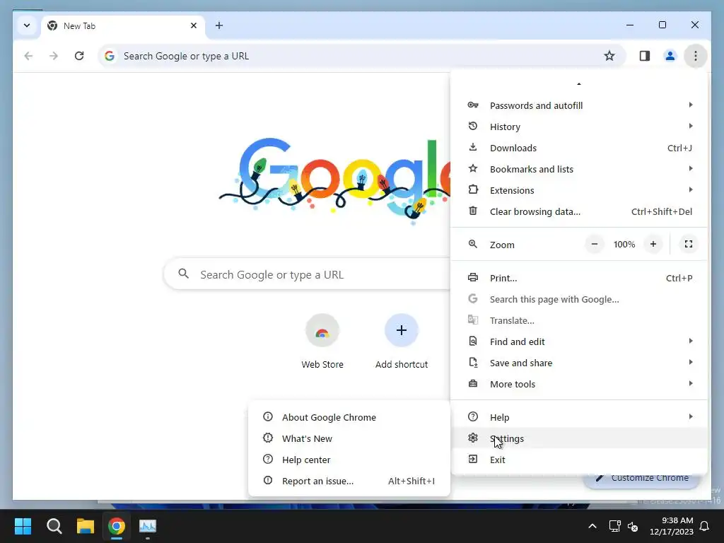Image resolution: width=724 pixels, height=543 pixels.
Task: Open Windows taskbar search
Action: pyautogui.click(x=54, y=526)
